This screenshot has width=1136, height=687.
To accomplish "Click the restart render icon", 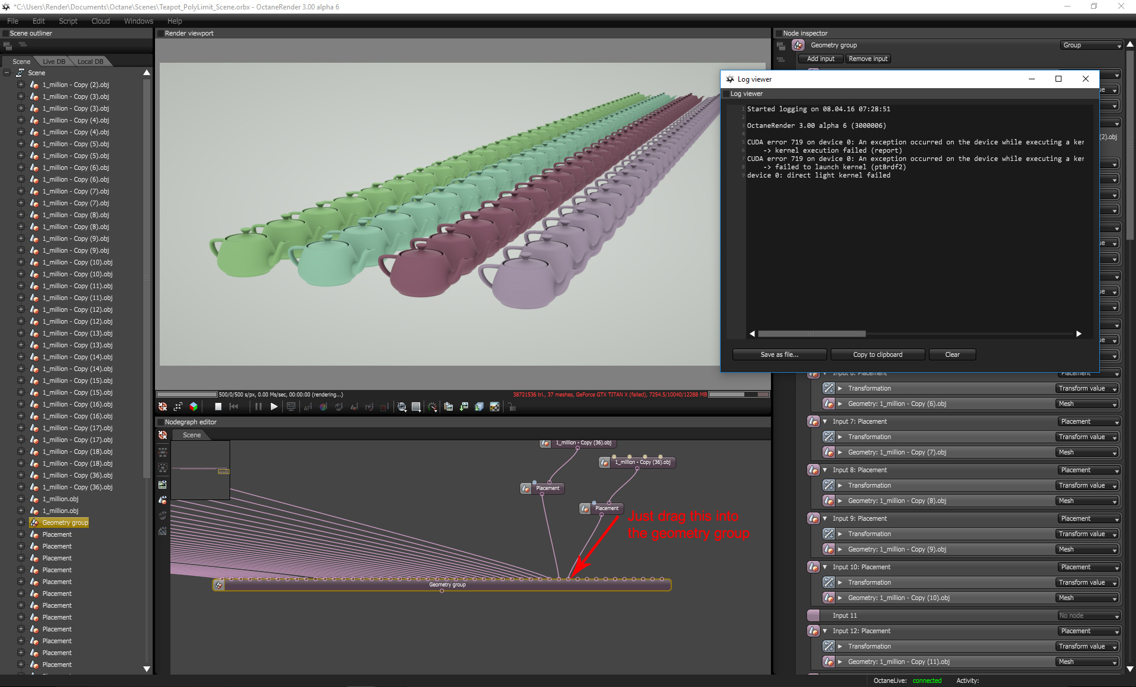I will tap(234, 407).
